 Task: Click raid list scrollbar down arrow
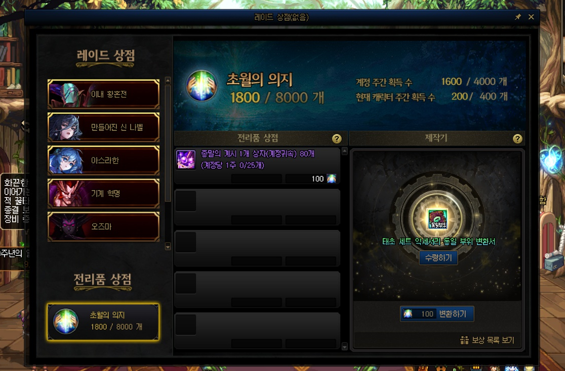point(168,247)
